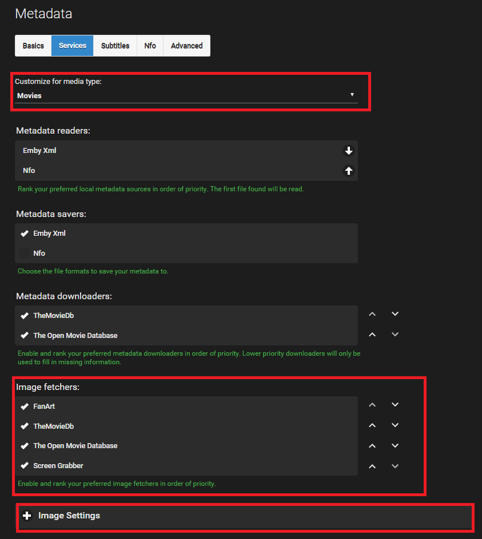482x539 pixels.
Task: Move FanArt image fetcher down
Action: (395, 405)
